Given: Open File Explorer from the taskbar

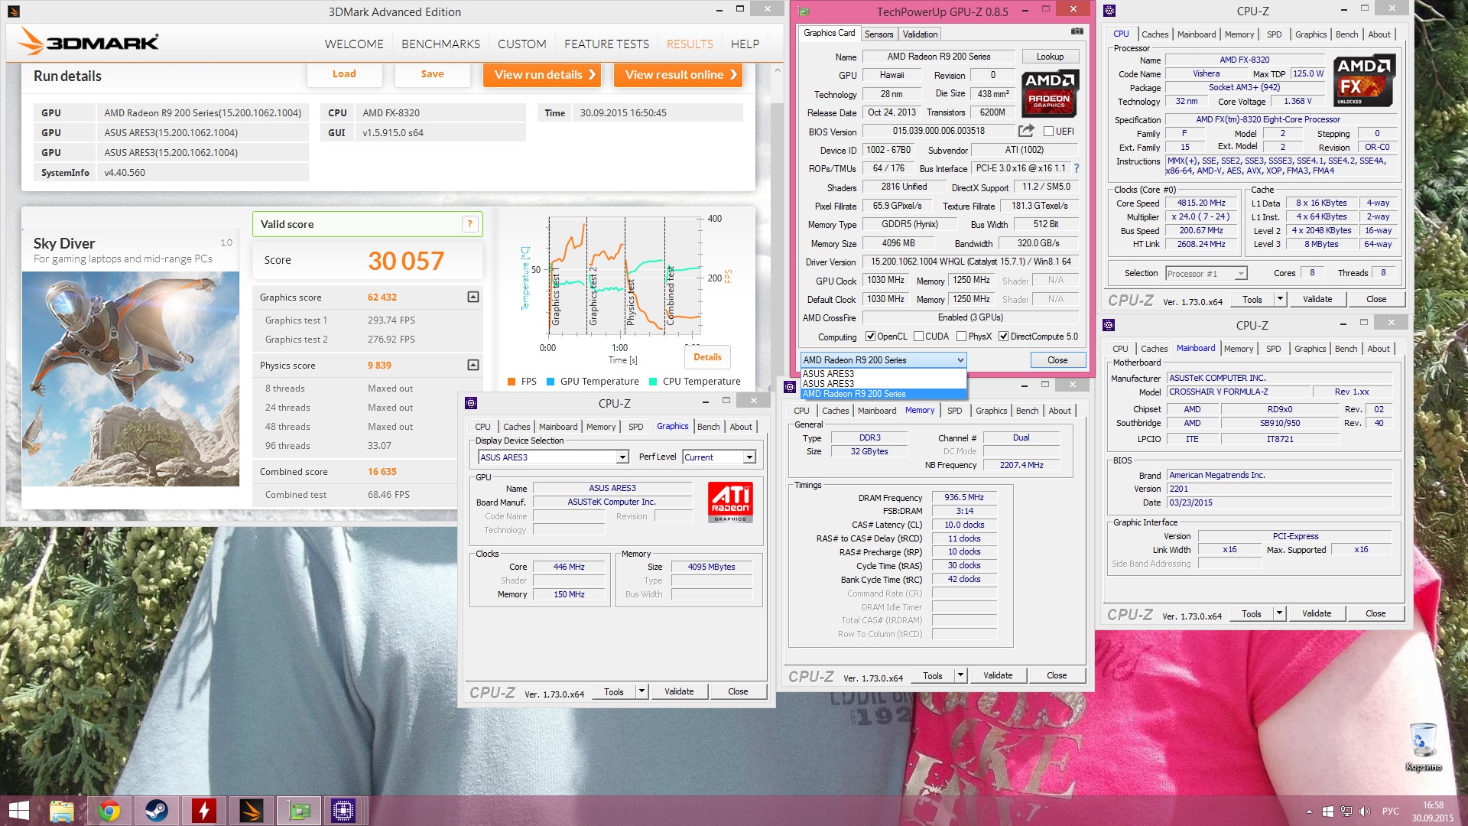Looking at the screenshot, I should tap(62, 811).
